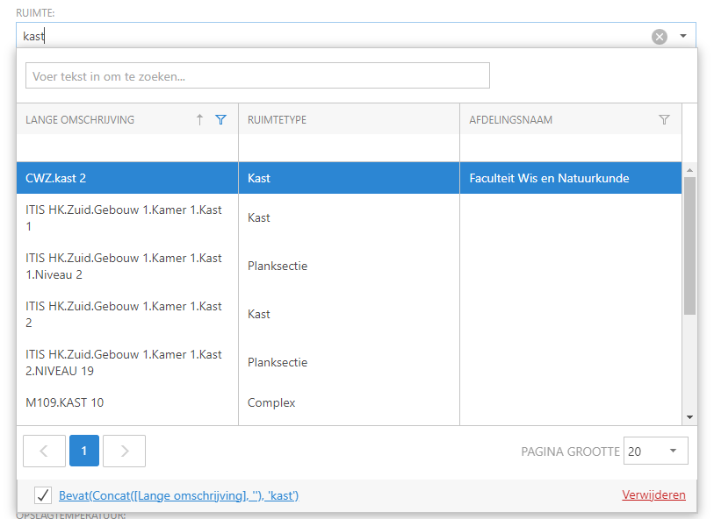The width and height of the screenshot is (714, 519).
Task: Clear the Ruimte field with the X icon
Action: tap(659, 36)
